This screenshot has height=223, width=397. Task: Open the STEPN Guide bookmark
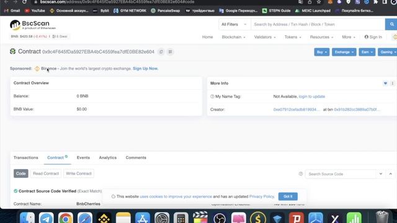[276, 11]
